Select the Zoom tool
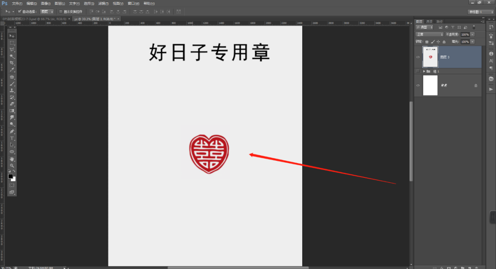The image size is (496, 269). (x=11, y=166)
